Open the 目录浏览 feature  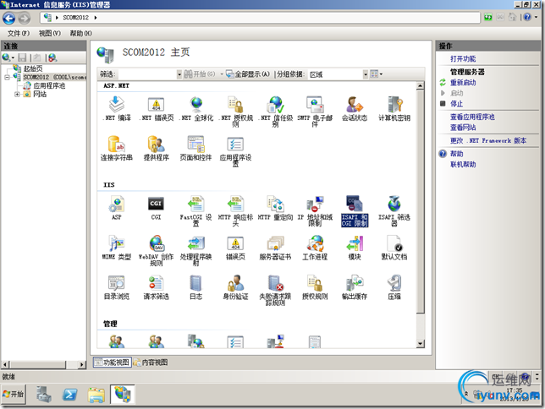click(x=117, y=287)
